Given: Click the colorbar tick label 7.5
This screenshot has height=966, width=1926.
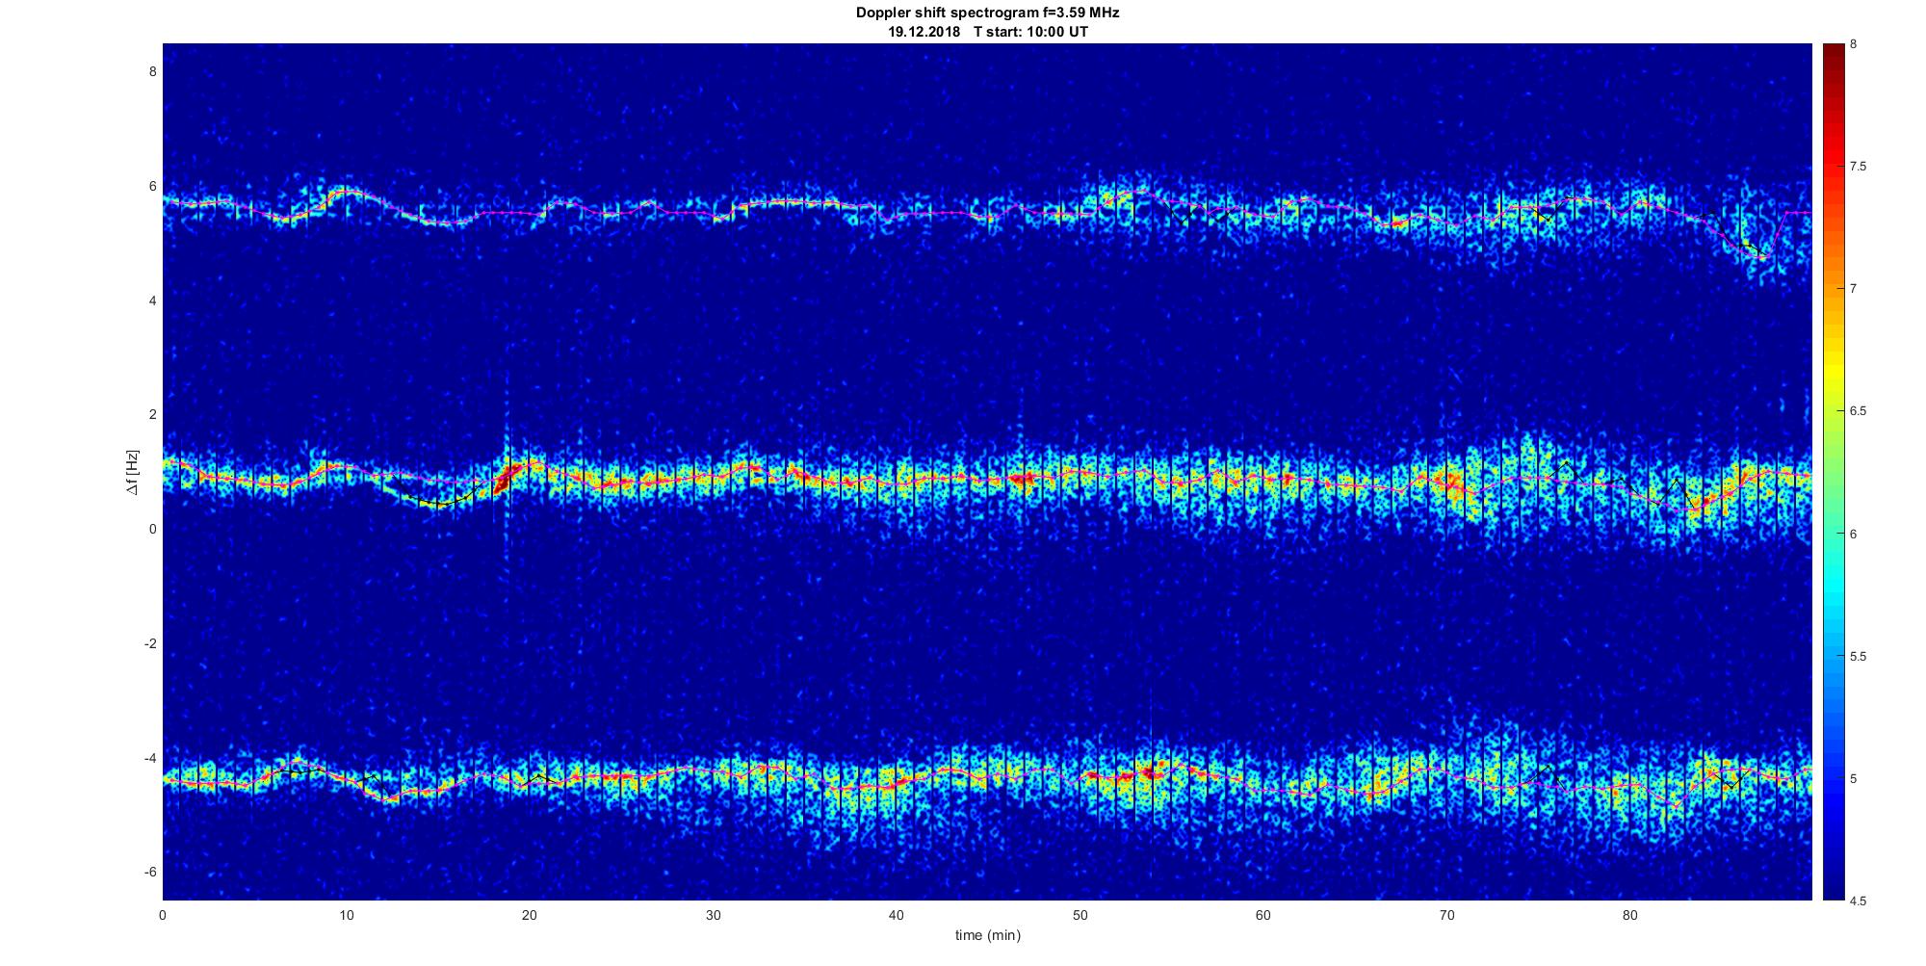Looking at the screenshot, I should [x=1859, y=167].
